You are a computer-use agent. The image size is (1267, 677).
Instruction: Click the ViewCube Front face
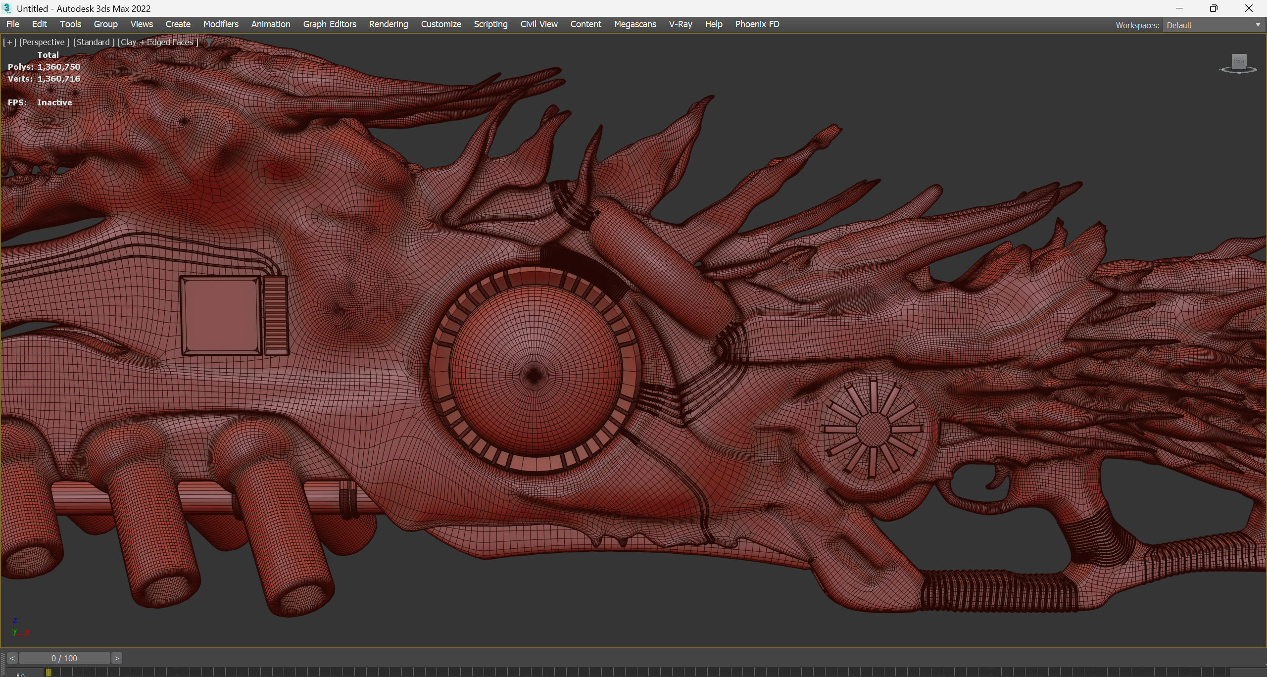click(x=1239, y=62)
